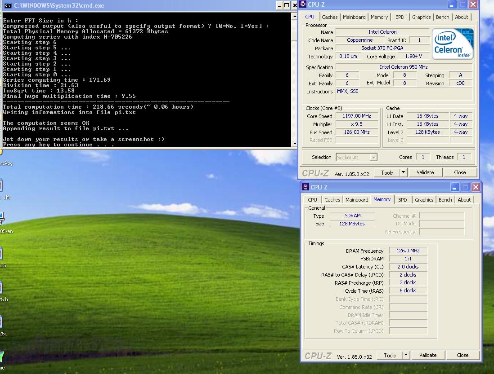Screen dimensions: 494x374
Task: Open Bench tab in bottom CPU-Z window
Action: (x=445, y=199)
